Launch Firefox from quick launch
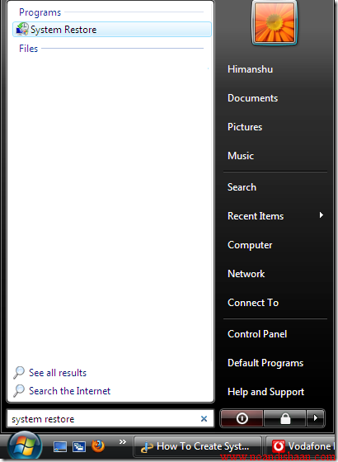 pyautogui.click(x=98, y=446)
